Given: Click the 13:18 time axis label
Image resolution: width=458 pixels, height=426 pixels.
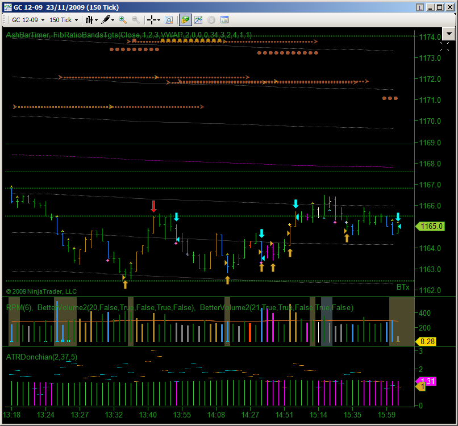Looking at the screenshot, I should tap(12, 415).
